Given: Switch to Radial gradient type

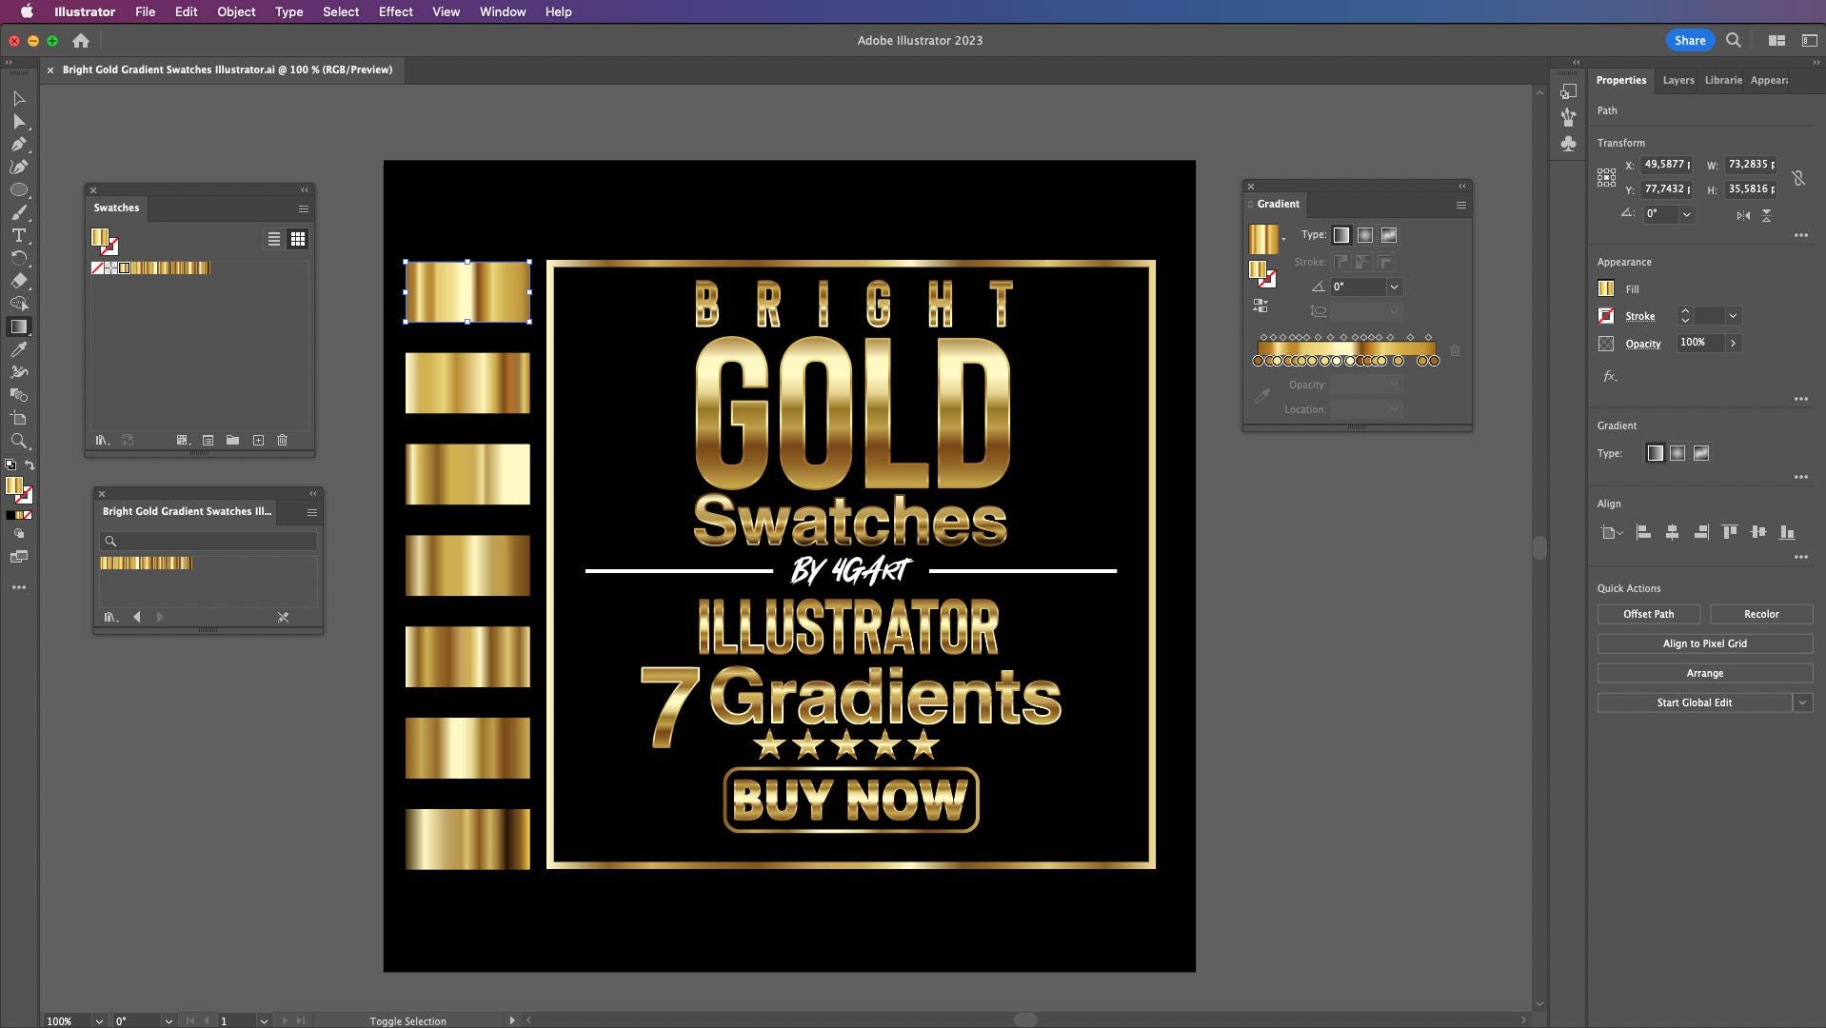Looking at the screenshot, I should click(x=1365, y=235).
